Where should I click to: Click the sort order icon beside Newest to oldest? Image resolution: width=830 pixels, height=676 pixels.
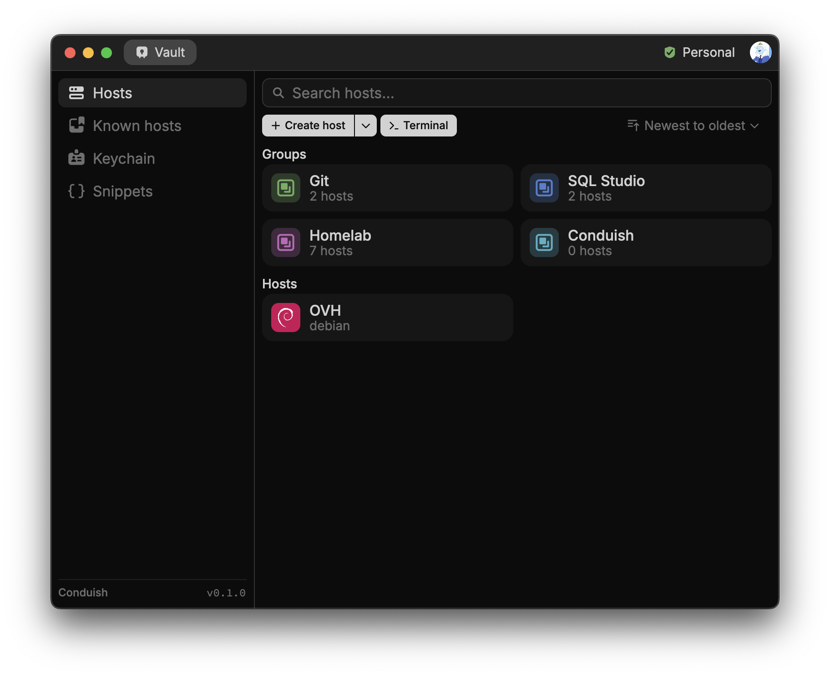pyautogui.click(x=633, y=125)
